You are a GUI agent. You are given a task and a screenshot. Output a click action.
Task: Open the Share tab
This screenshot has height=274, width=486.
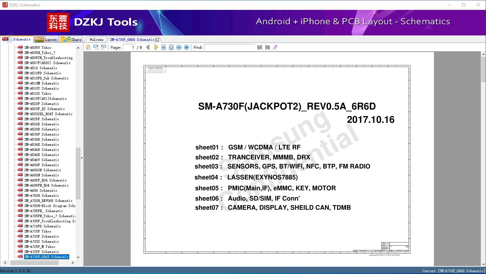coord(71,40)
